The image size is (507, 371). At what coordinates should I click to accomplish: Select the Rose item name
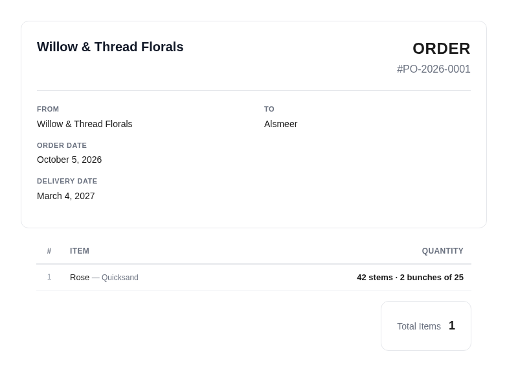(x=80, y=278)
